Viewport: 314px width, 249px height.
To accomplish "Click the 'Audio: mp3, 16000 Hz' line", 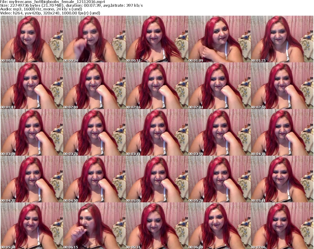I will tap(41, 9).
